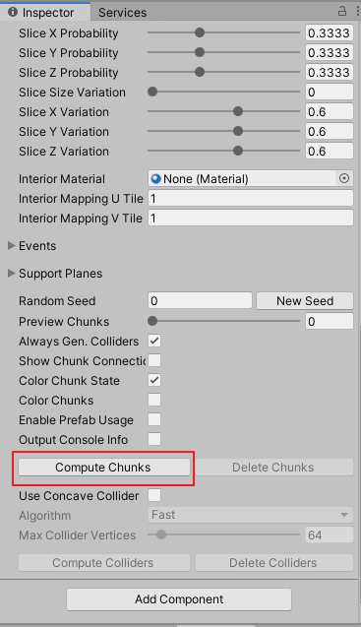Viewport: 361px width, 627px height.
Task: Select the Inspector tab
Action: click(45, 12)
